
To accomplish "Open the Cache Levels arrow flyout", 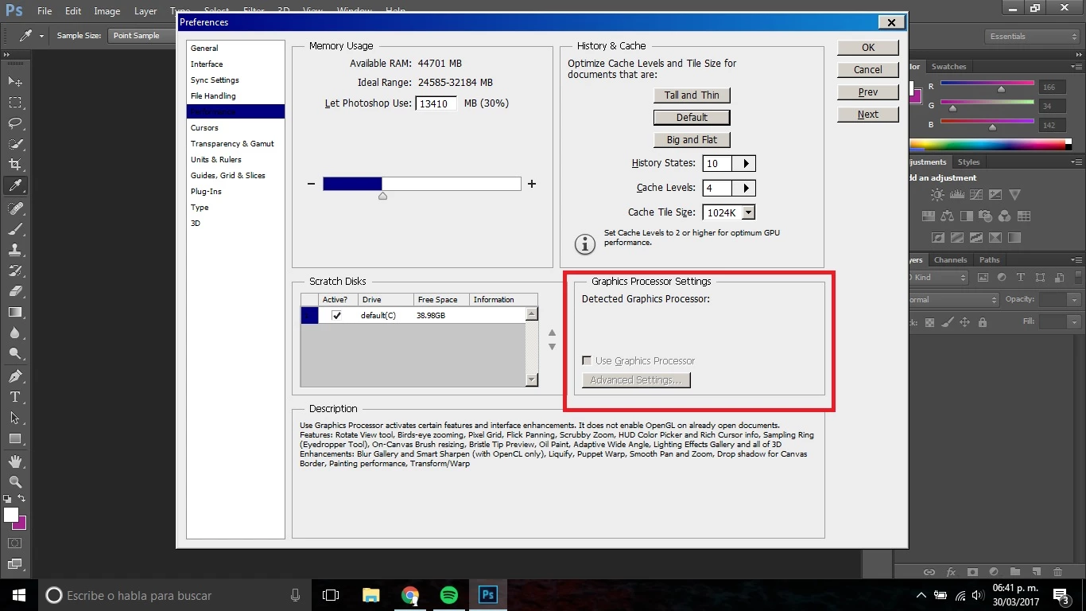I will point(746,189).
